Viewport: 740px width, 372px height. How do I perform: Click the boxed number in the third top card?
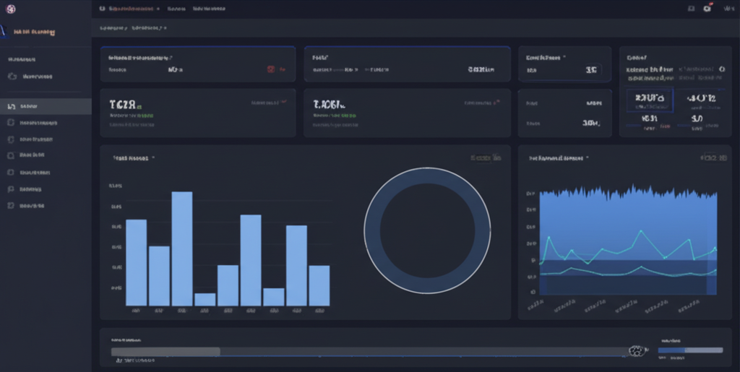pyautogui.click(x=591, y=70)
